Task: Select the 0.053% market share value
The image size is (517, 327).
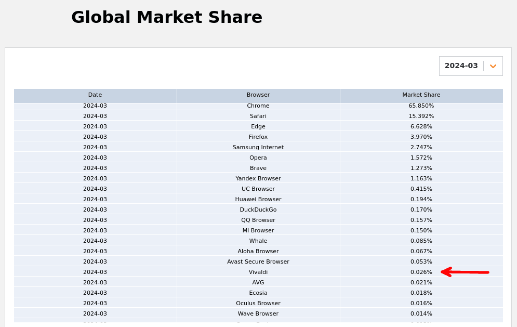Action: 421,261
